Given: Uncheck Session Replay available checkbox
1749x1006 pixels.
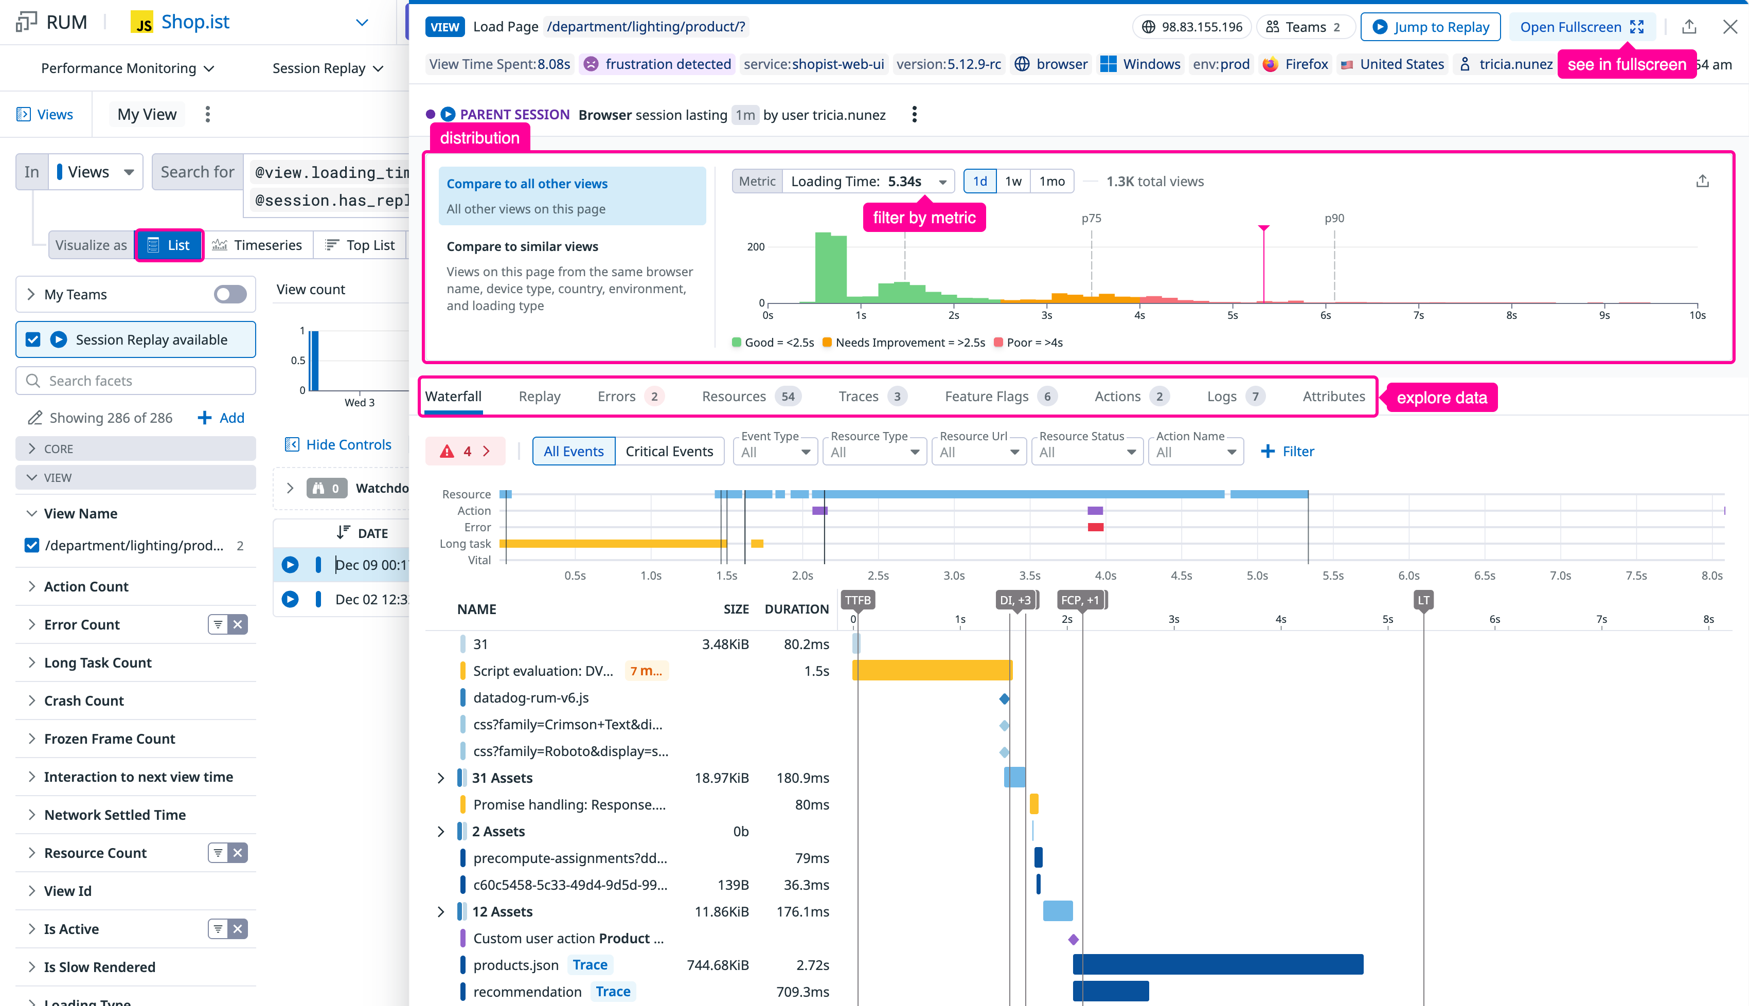Looking at the screenshot, I should pos(32,339).
